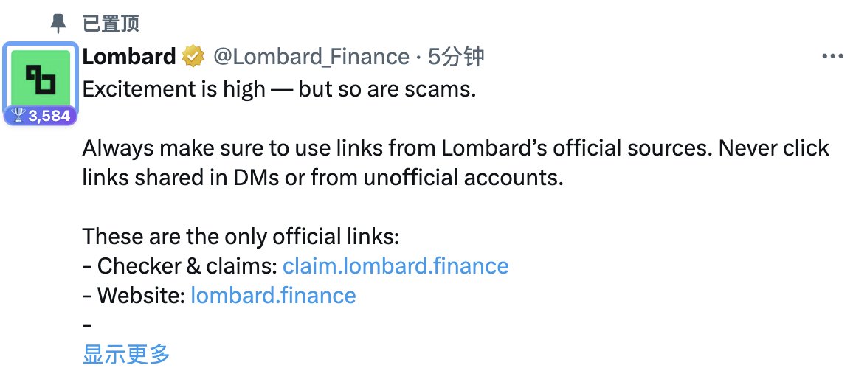The image size is (853, 382).
Task: Open the claim.lombard.finance link
Action: pos(396,265)
